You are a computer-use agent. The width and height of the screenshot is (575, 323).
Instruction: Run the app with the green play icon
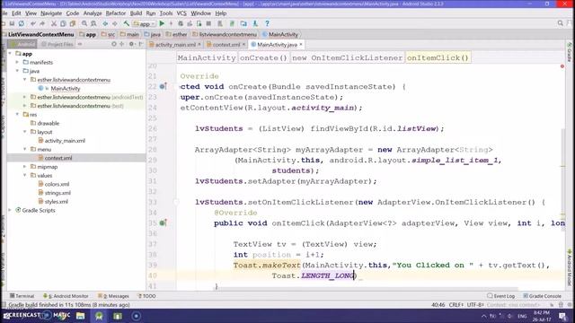162,23
